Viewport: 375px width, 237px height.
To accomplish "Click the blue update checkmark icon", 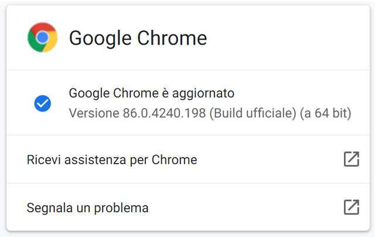I will [42, 103].
